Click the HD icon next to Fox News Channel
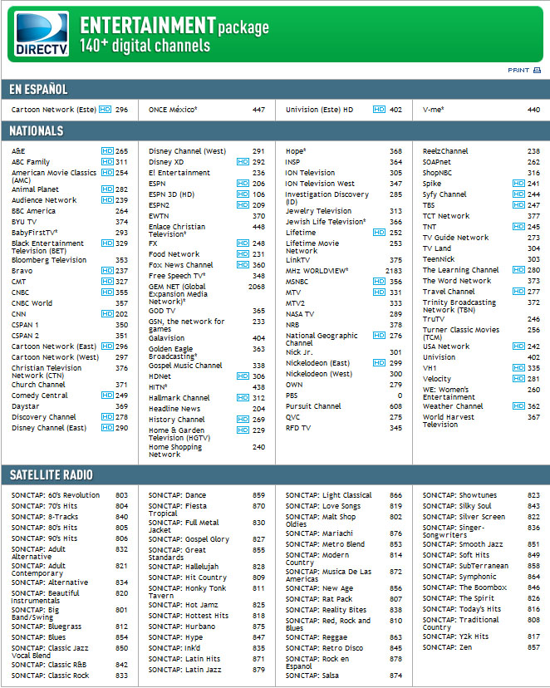 243,265
